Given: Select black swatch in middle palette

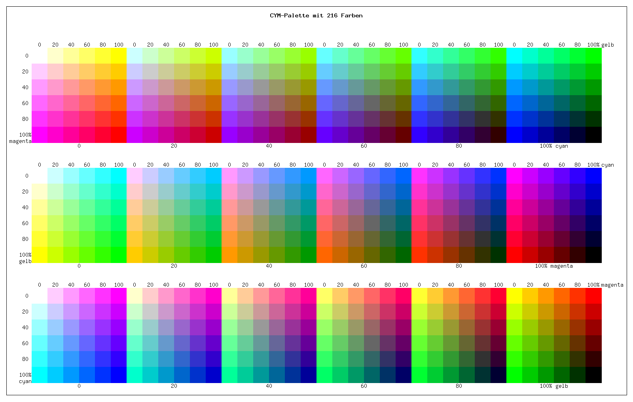Looking at the screenshot, I should pyautogui.click(x=593, y=255).
